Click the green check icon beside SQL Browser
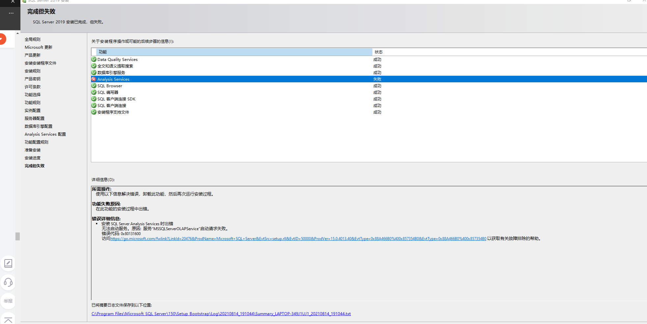The width and height of the screenshot is (647, 324). 94,86
